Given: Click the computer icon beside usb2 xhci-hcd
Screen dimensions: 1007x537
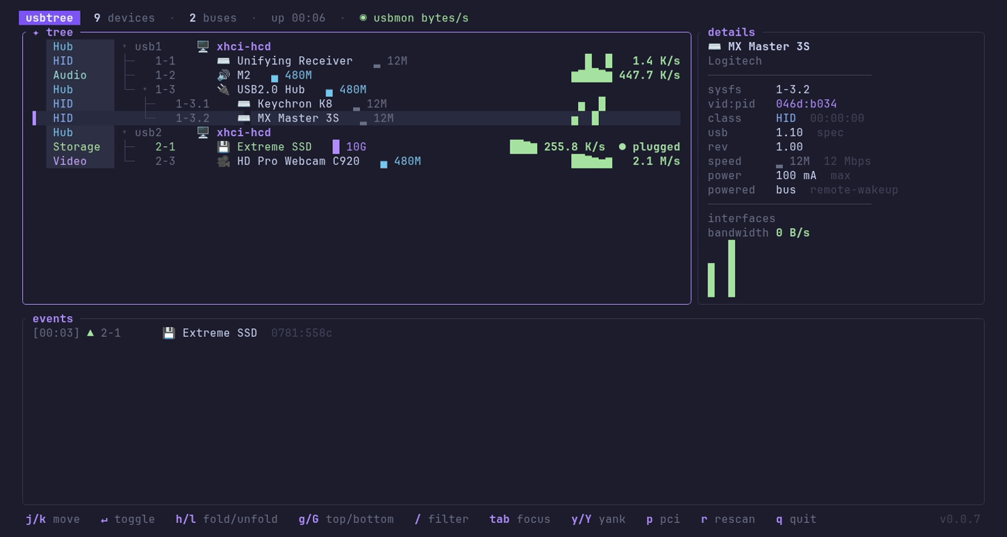Looking at the screenshot, I should click(203, 132).
